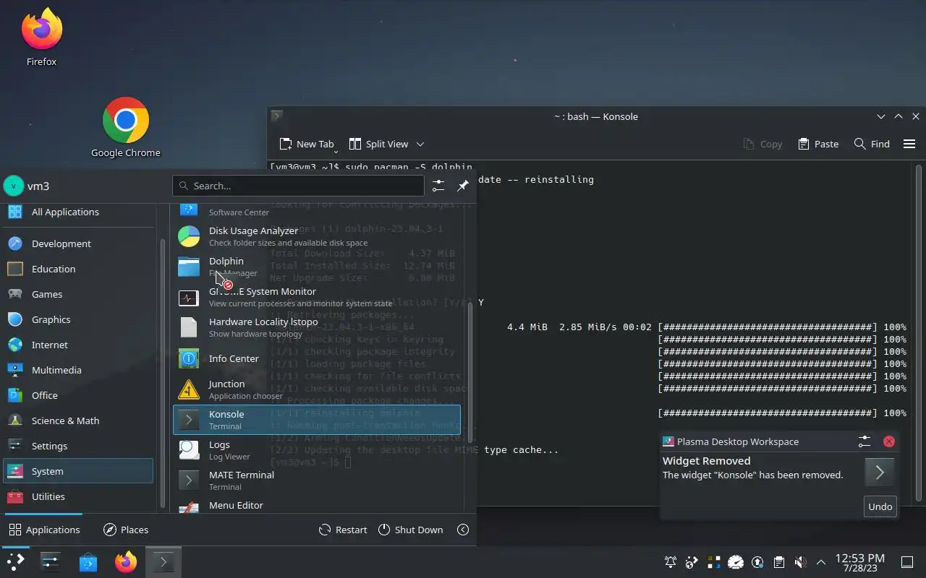926x578 pixels.
Task: Open notifications bell in system tray
Action: (671, 562)
